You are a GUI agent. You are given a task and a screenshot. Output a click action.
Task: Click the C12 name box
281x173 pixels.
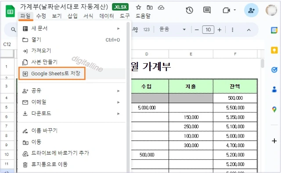[7, 44]
